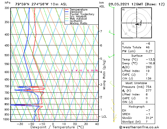Click the wind barb at 300 hPa
Image resolution: width=167 pixels, height=129 pixels.
point(112,6)
